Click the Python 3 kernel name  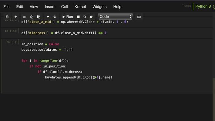[x=203, y=6]
